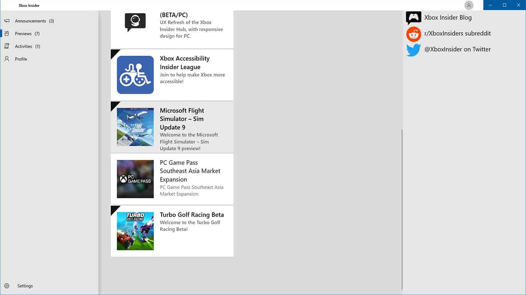Open the Turbo Golf Racing Beta title
526x295 pixels.
coord(192,215)
